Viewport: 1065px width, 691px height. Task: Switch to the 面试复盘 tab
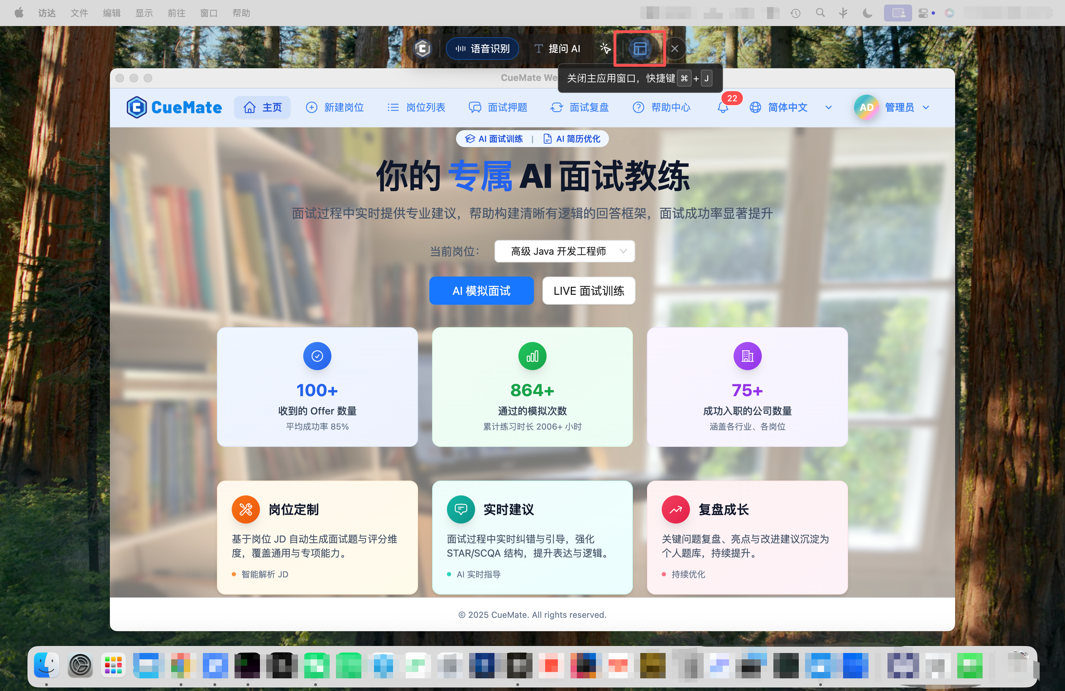point(580,107)
